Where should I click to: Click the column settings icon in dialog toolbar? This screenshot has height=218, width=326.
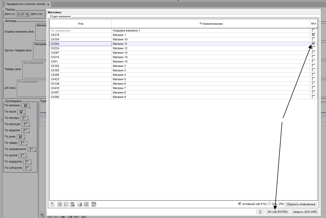pyautogui.click(x=60, y=204)
